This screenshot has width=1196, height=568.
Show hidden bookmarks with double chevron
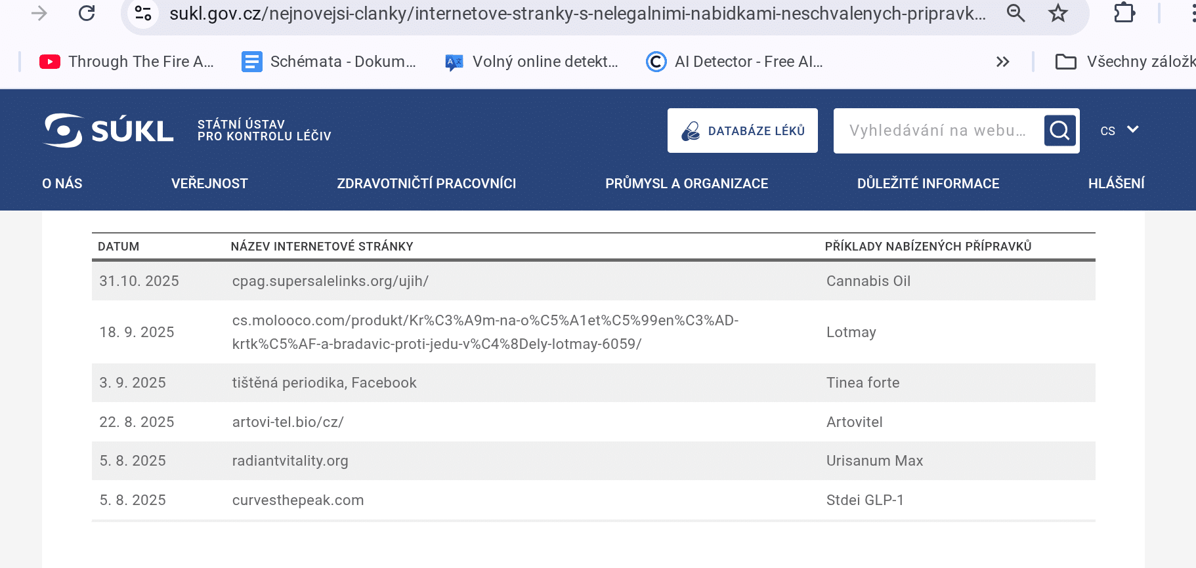(x=1002, y=62)
